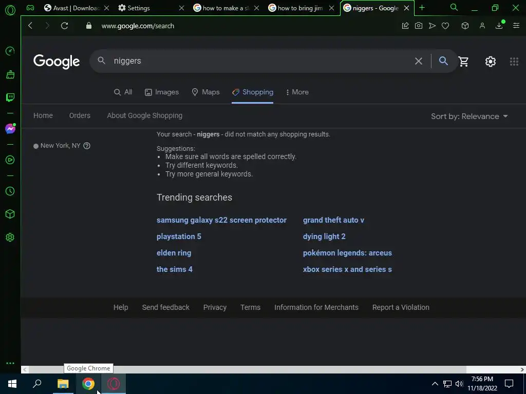Search trending 'samsung galaxy s22 screen protector'
Screen dimensions: 526x394
pos(221,220)
